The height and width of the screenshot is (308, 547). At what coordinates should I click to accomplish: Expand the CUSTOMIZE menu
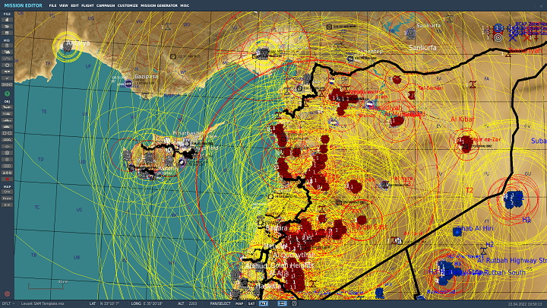(x=128, y=5)
